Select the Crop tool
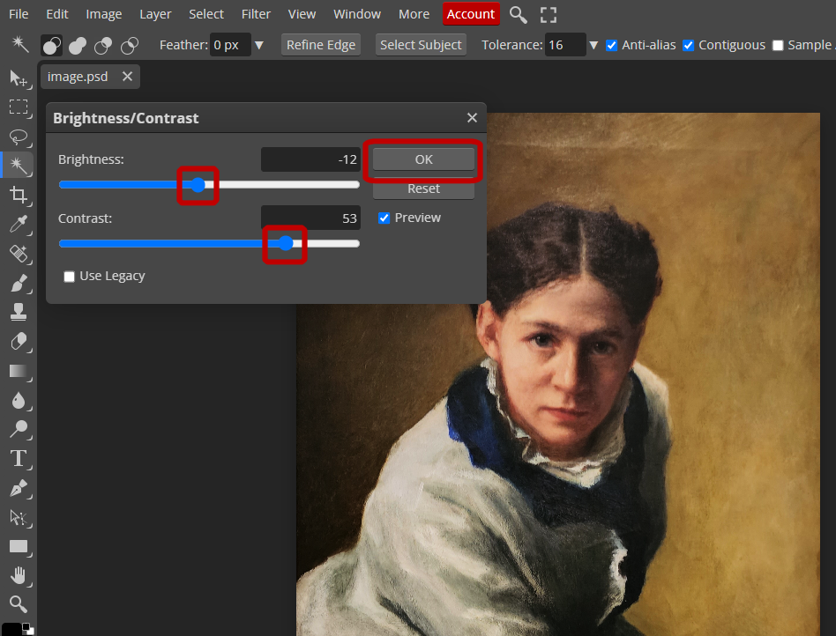Screen dimensions: 836x636 click(x=19, y=195)
